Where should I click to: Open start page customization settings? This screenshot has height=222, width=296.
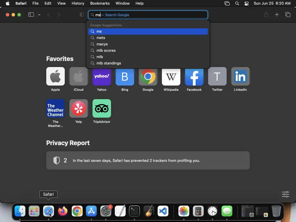click(x=285, y=194)
